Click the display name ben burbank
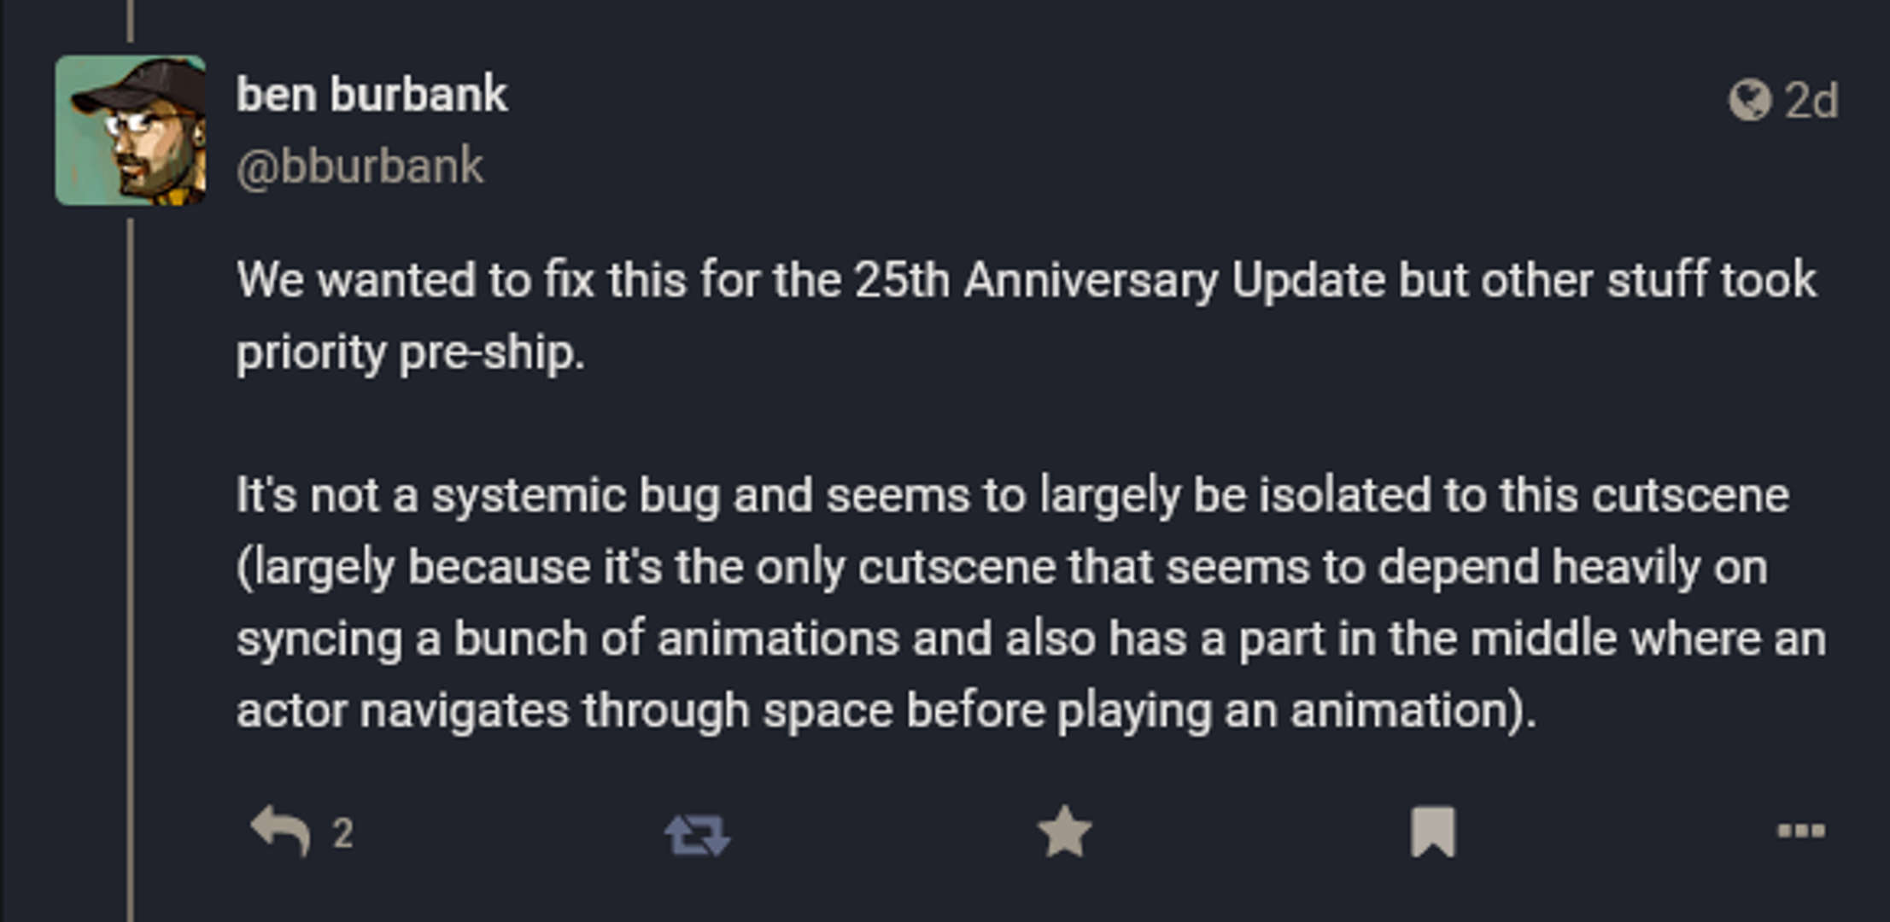Image resolution: width=1890 pixels, height=922 pixels. [x=372, y=94]
